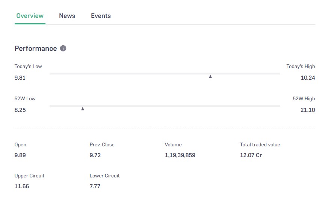Click the 52W low-high range bar
325x198 pixels.
coord(165,106)
